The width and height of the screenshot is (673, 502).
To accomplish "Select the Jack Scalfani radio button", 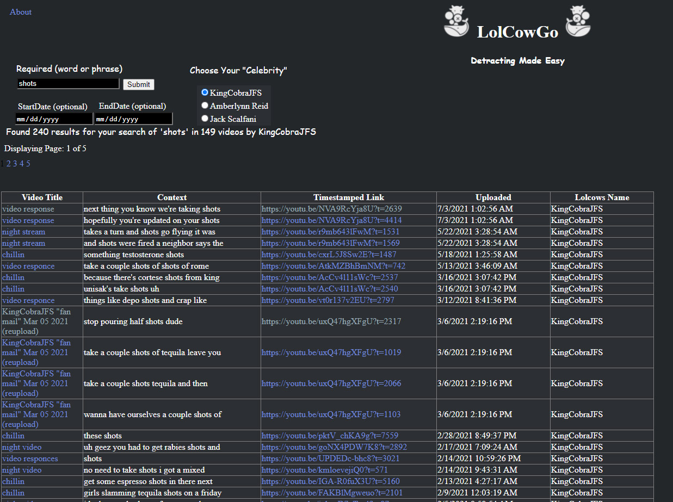I will (x=205, y=118).
